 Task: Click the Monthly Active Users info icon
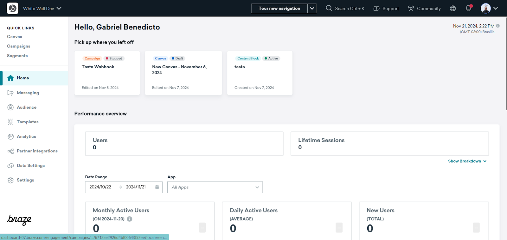pos(130,219)
